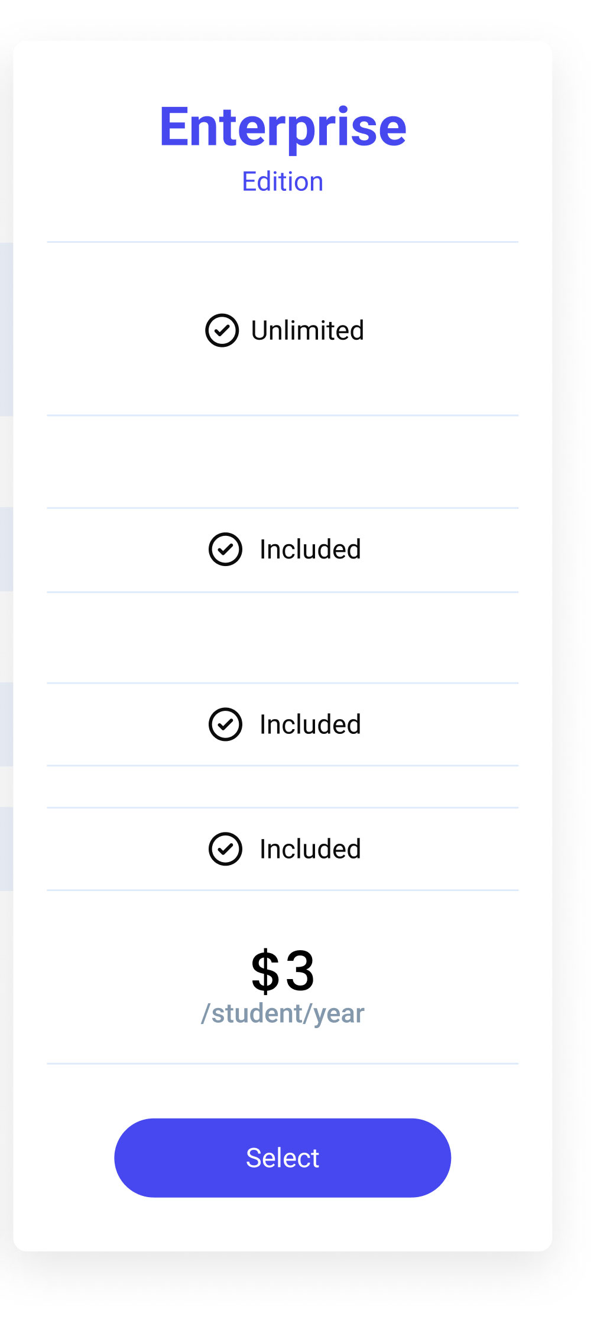Click the checkmark icon in last Included row

pyautogui.click(x=225, y=849)
